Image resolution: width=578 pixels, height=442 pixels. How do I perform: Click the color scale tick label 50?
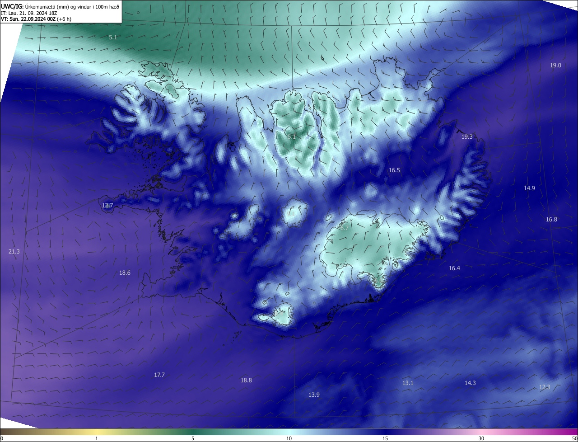574,438
